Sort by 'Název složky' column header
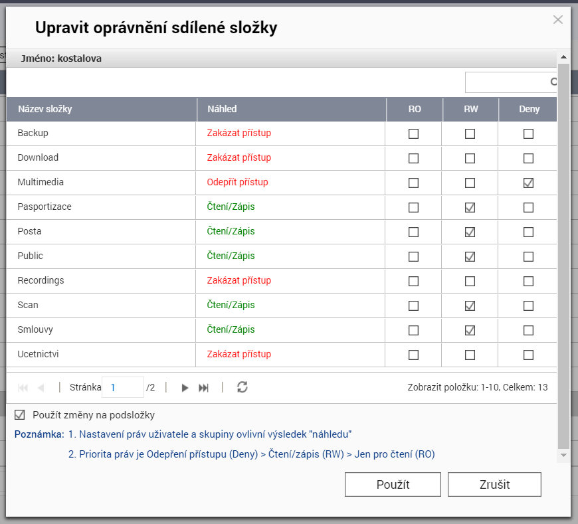Screen dimensions: 578x524 coord(45,110)
